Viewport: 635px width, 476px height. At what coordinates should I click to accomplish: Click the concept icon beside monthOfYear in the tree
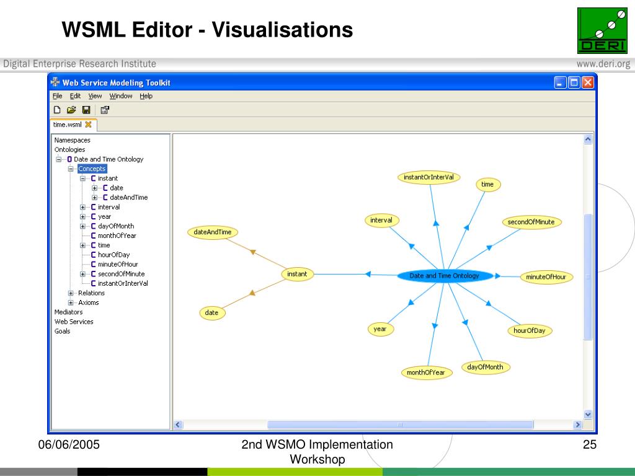click(x=93, y=236)
